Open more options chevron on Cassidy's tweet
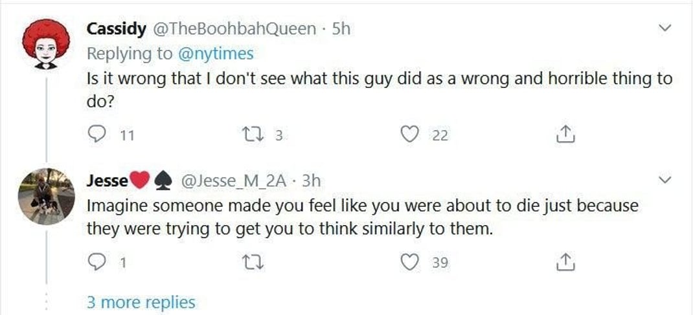 (664, 29)
